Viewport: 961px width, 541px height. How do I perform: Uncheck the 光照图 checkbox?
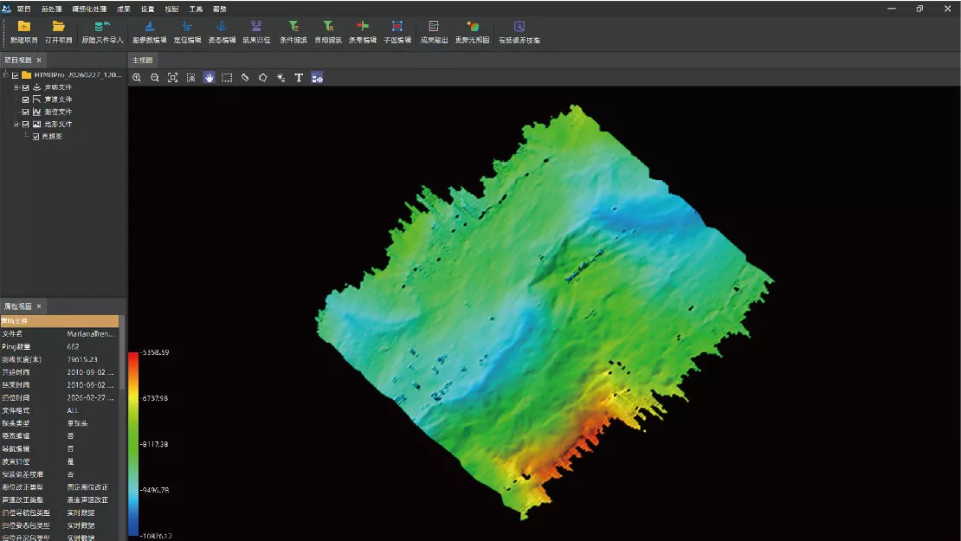[36, 137]
